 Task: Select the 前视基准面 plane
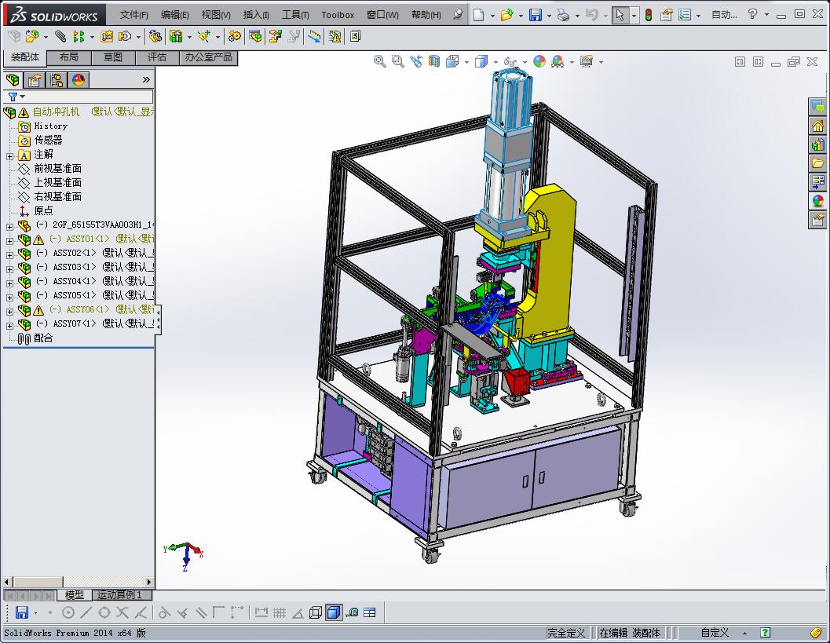point(49,168)
